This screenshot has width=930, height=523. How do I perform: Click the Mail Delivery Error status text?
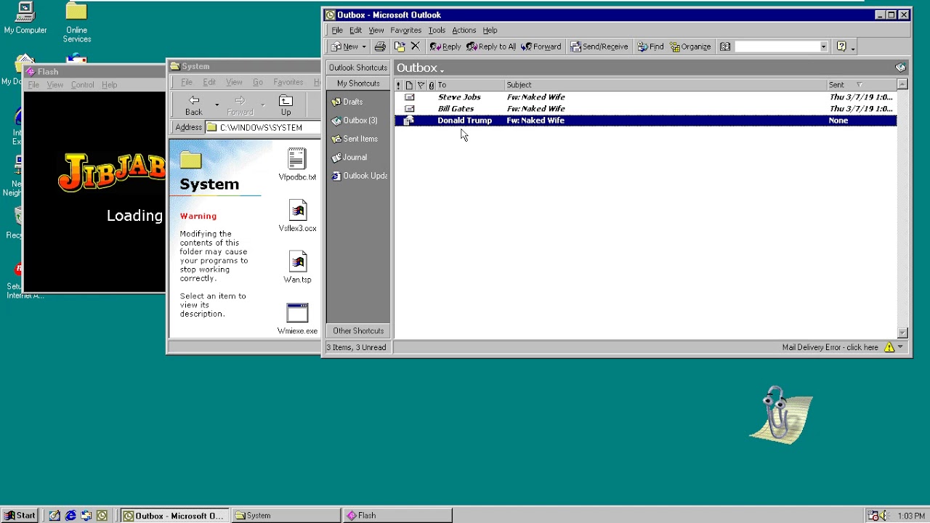click(830, 347)
